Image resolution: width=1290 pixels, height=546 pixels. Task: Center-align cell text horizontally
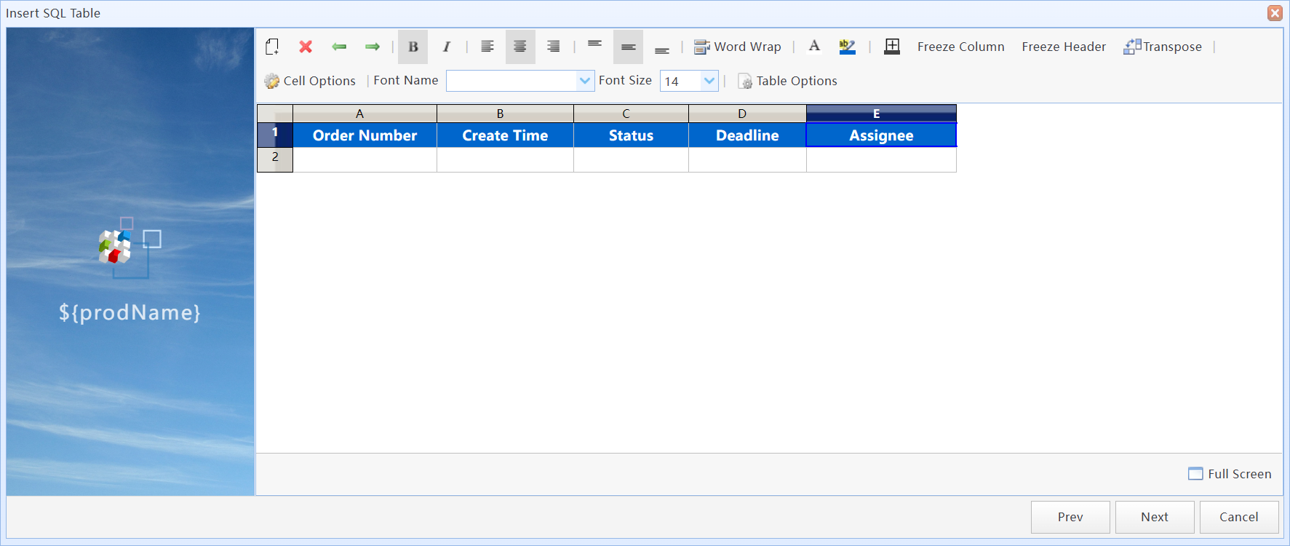click(x=520, y=47)
